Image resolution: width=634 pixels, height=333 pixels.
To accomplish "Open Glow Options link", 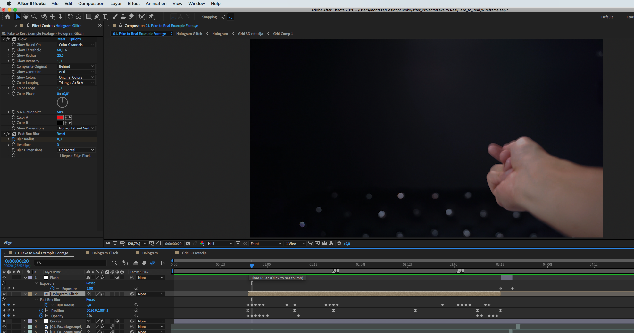I will (x=76, y=39).
